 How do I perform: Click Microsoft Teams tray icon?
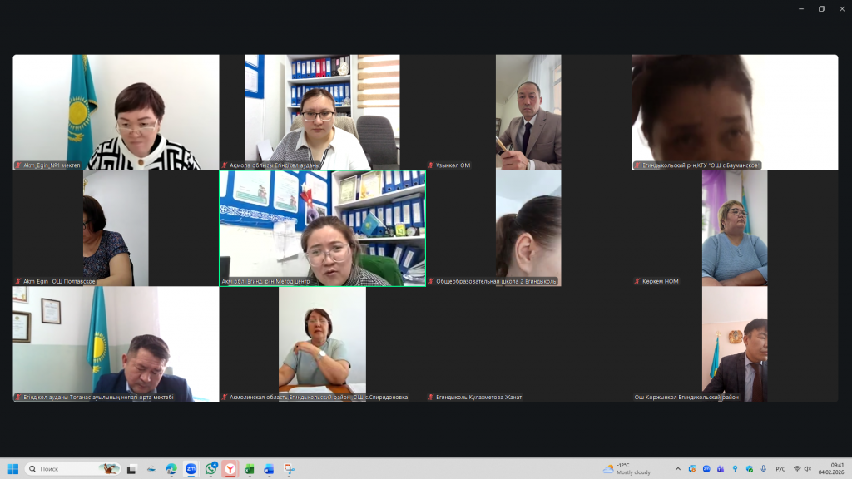(x=721, y=469)
